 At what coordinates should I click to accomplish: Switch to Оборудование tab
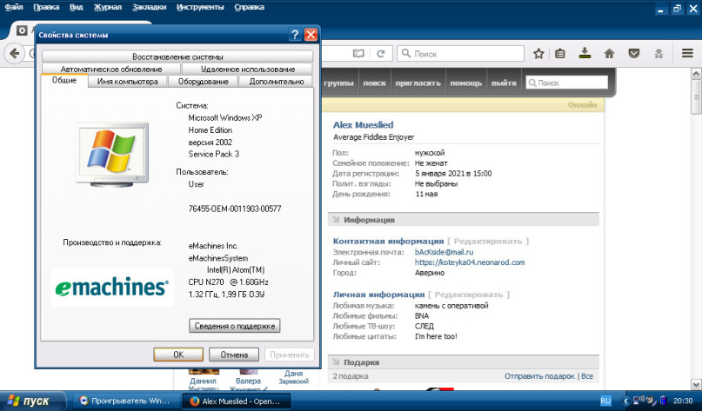click(203, 82)
